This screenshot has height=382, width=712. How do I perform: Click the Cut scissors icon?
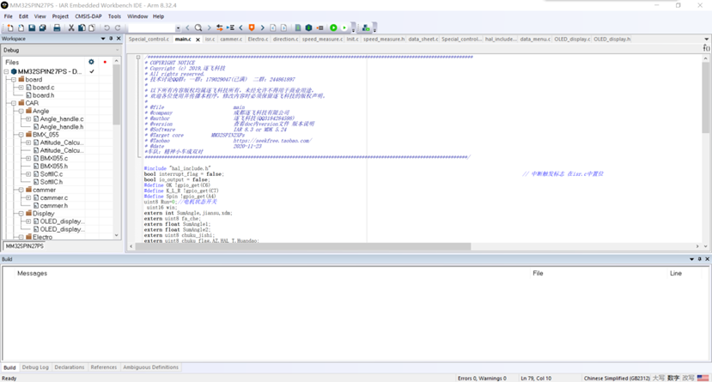tap(71, 27)
